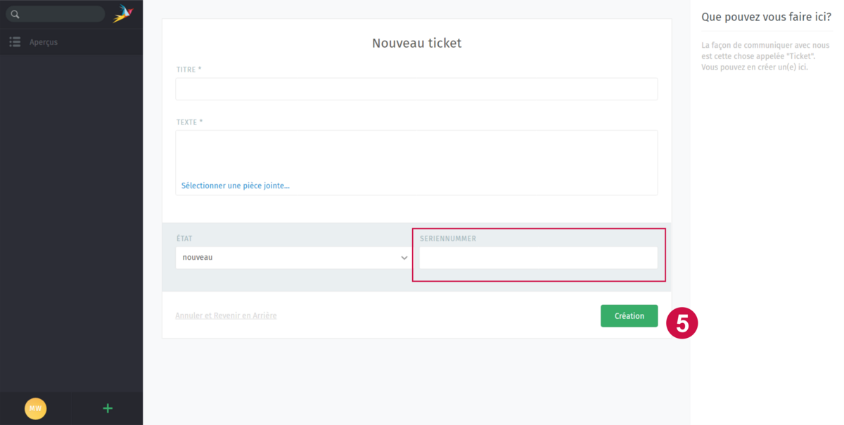Open the MW user avatar menu
The image size is (844, 425).
click(35, 408)
